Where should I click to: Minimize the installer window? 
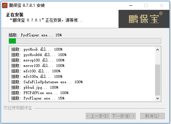131,5
